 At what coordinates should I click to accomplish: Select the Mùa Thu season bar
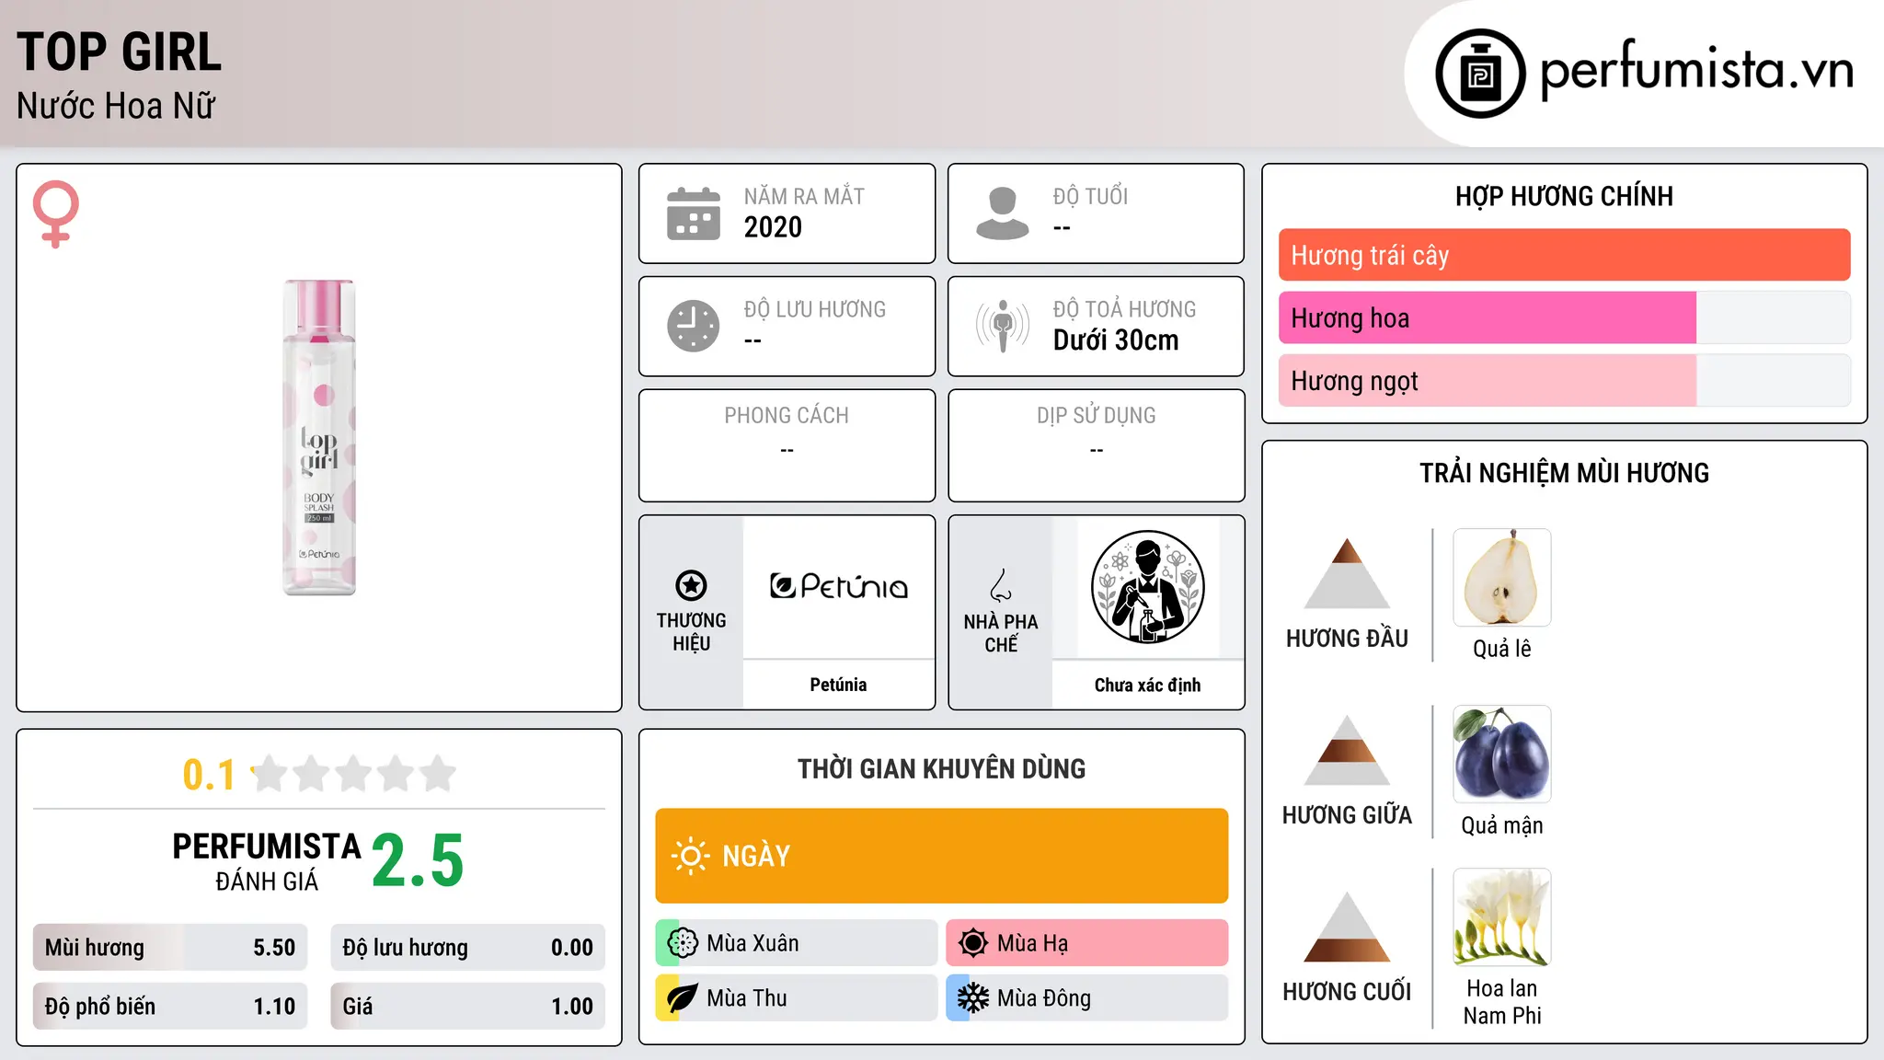coord(797,998)
